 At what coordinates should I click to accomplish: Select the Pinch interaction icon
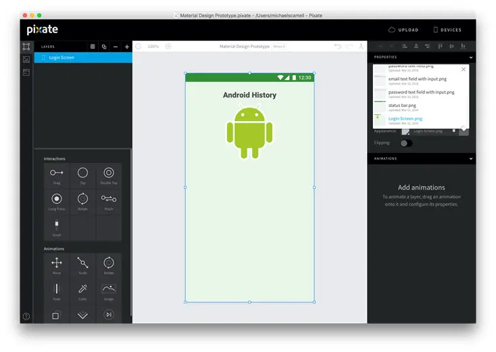[109, 198]
